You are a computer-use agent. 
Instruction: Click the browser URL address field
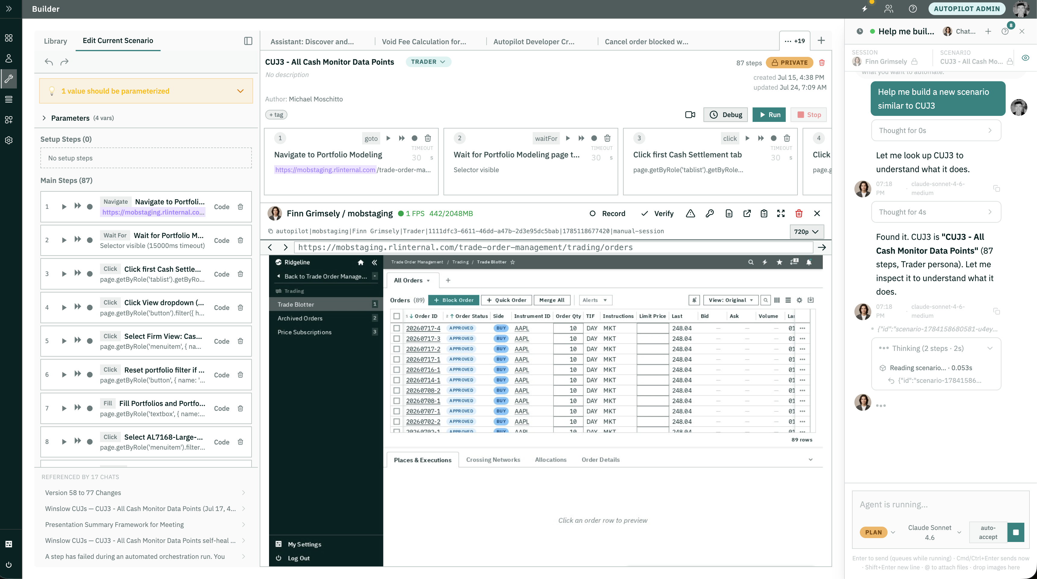click(553, 247)
